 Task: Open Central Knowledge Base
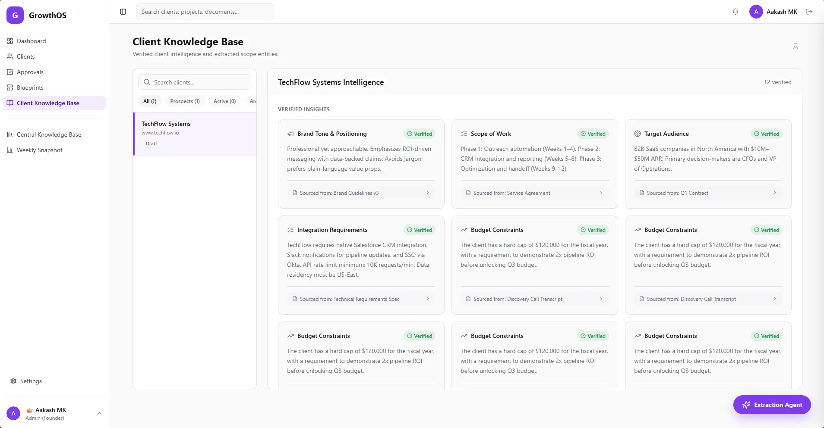(49, 134)
